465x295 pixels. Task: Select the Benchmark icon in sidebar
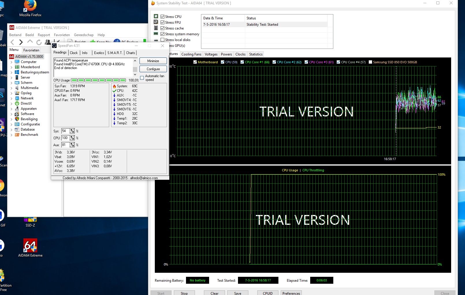[17, 135]
